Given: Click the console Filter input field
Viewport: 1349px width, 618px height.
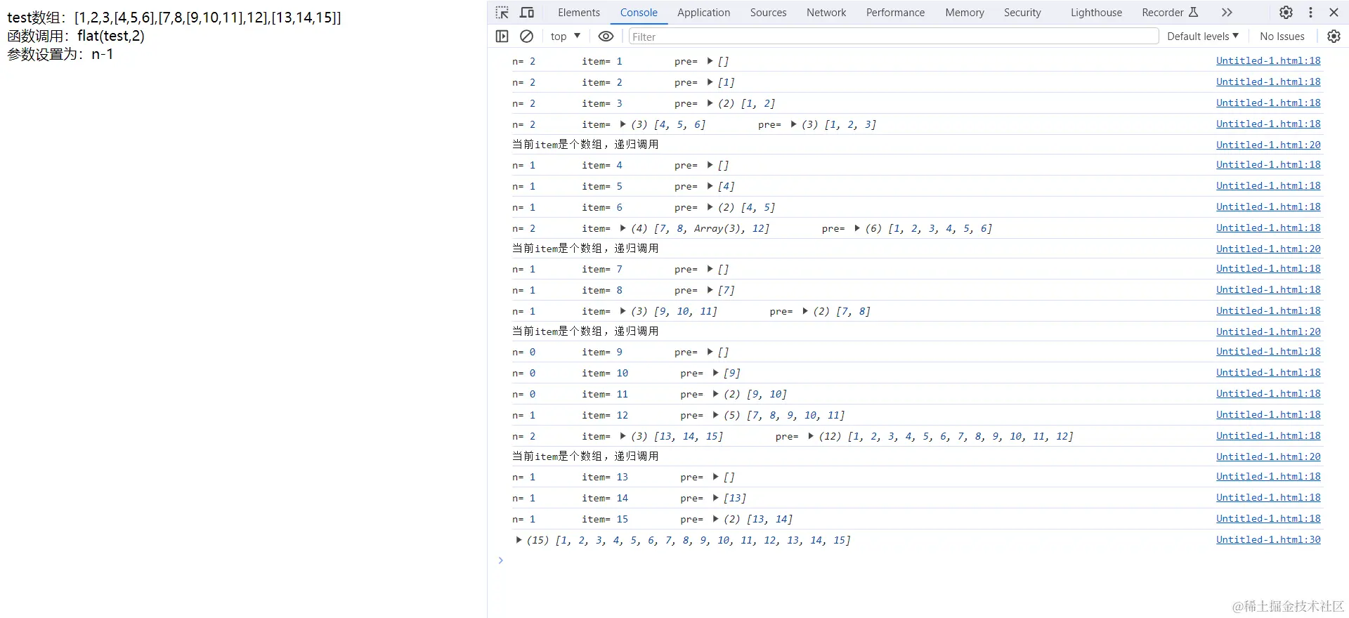Looking at the screenshot, I should pyautogui.click(x=893, y=37).
